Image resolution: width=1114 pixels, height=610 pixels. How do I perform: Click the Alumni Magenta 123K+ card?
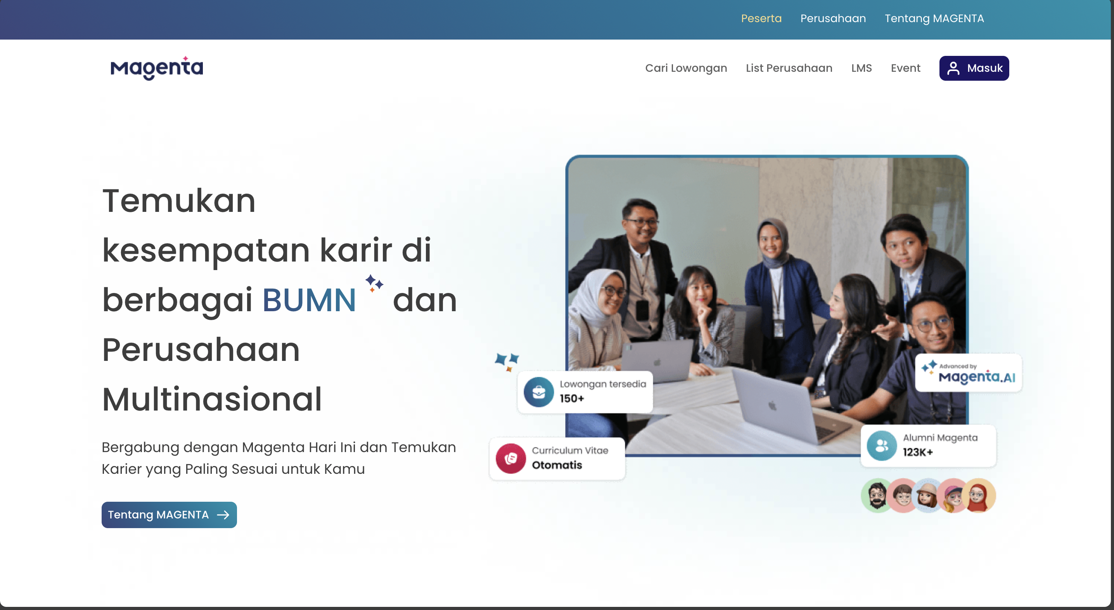coord(929,445)
